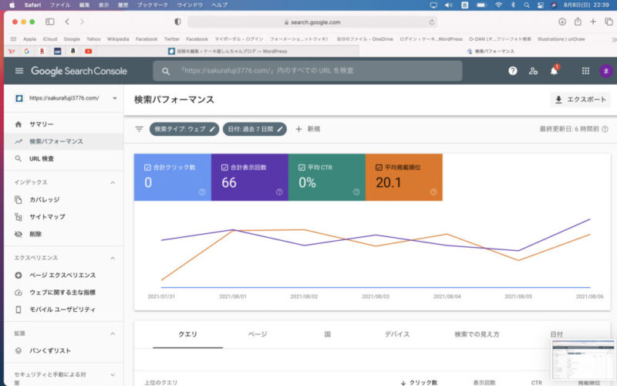
Task: Open a new Safari tab with plus
Action: [x=593, y=22]
